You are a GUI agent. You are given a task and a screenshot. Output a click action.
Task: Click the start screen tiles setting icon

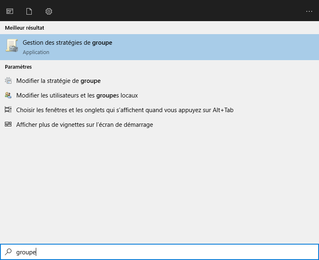(x=8, y=125)
